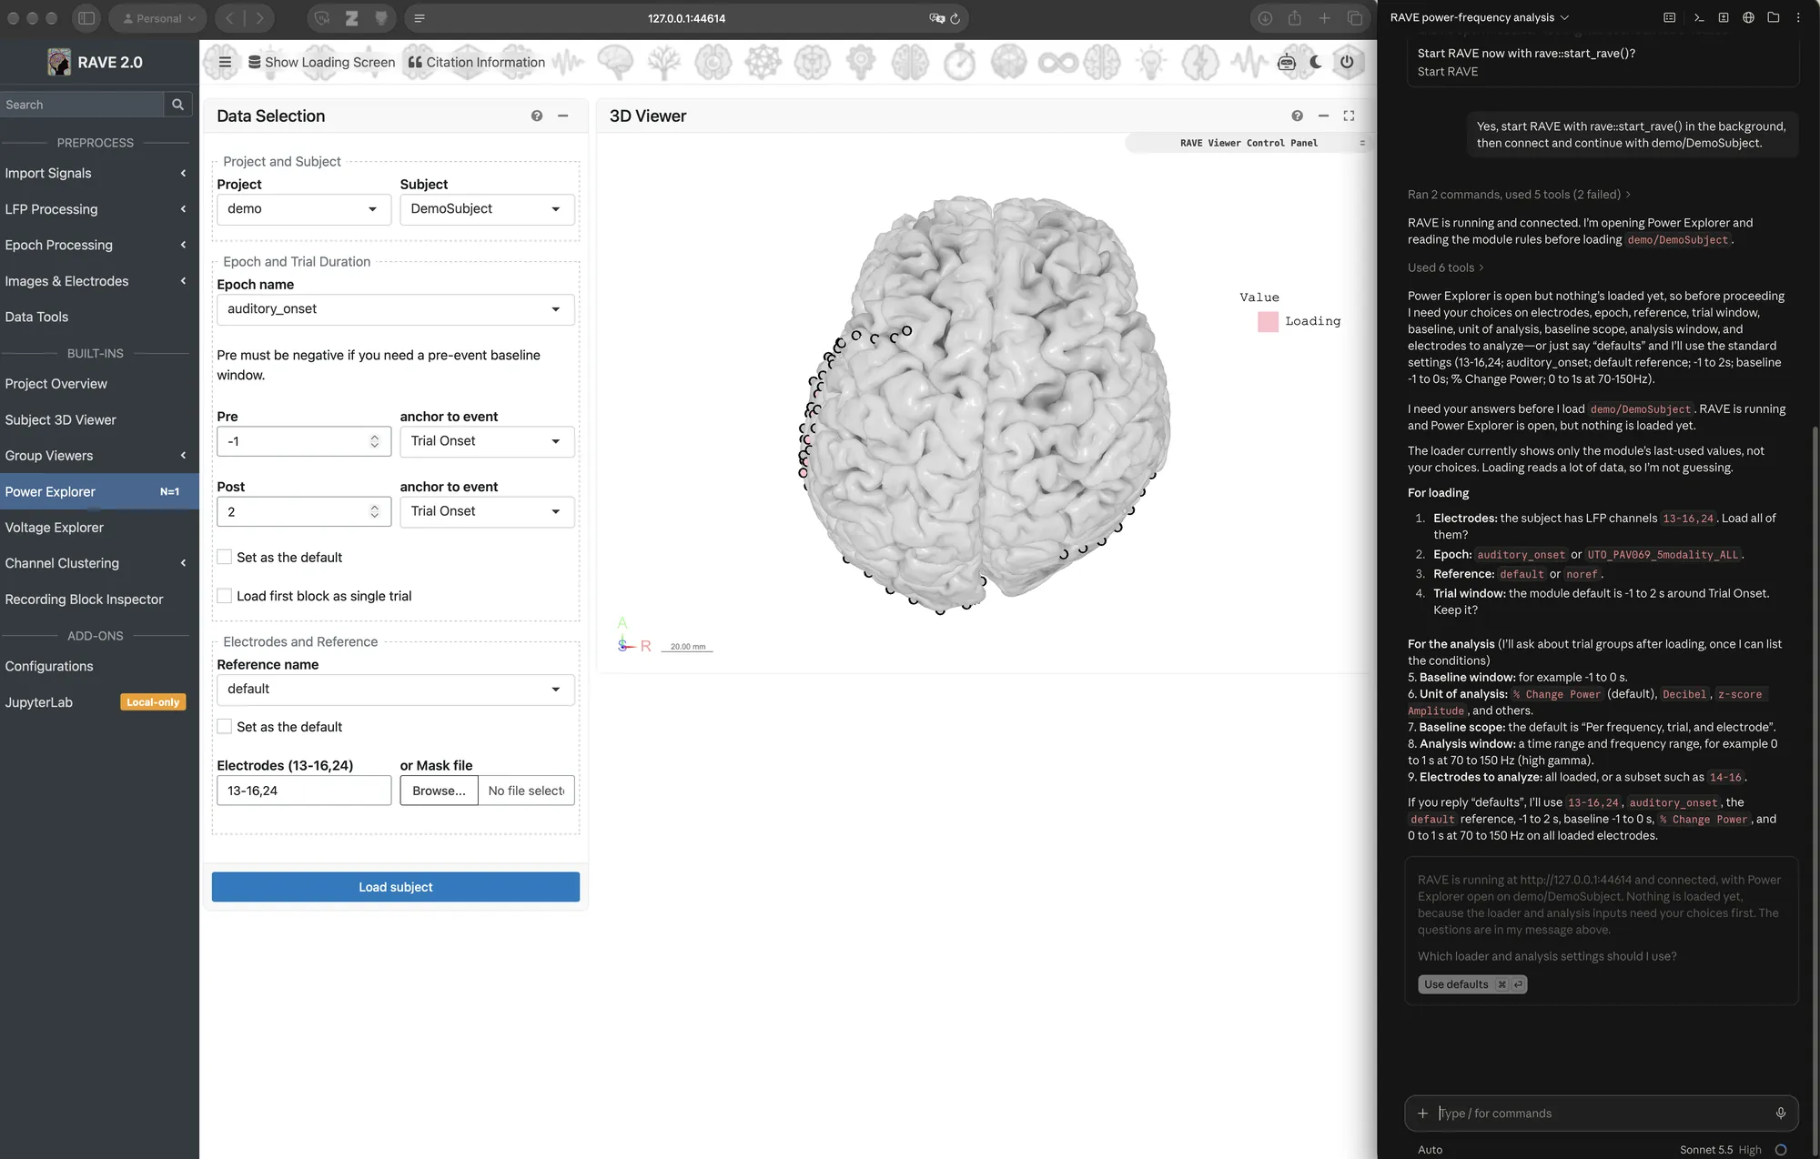Collapse the Data Selection panel

563,116
